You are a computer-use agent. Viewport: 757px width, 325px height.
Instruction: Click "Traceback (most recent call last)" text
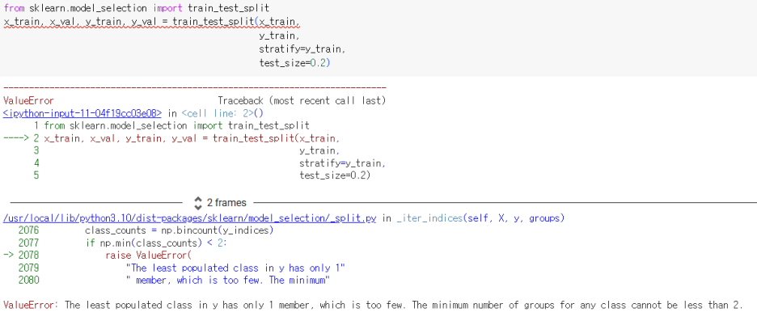click(x=302, y=100)
